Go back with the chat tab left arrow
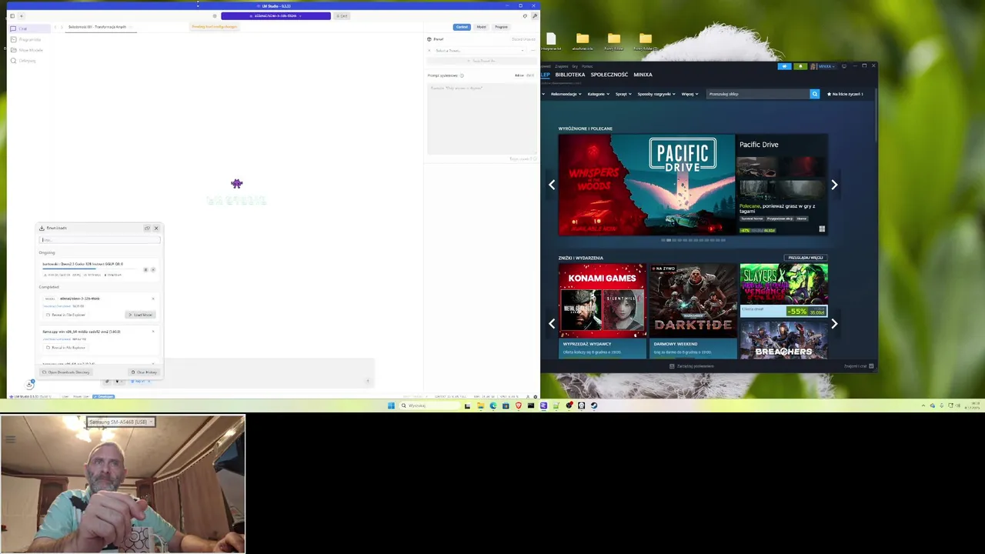985x554 pixels. (x=55, y=27)
